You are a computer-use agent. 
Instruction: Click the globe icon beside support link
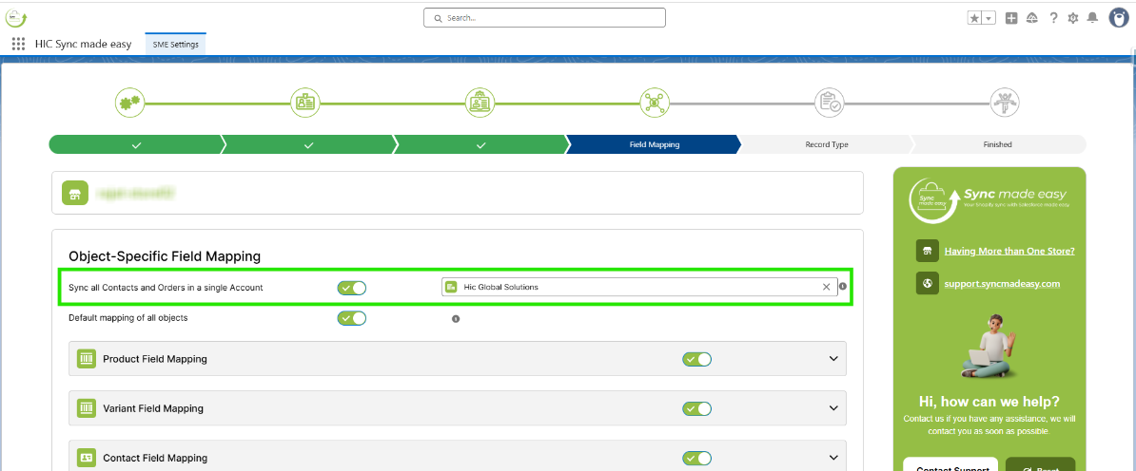[928, 283]
